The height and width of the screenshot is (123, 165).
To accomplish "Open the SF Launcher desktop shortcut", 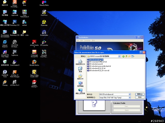I will coord(44,43).
